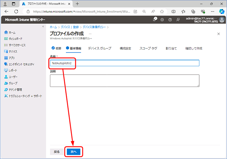
Task: Select the スコープ タグ step tab
Action: click(x=148, y=48)
